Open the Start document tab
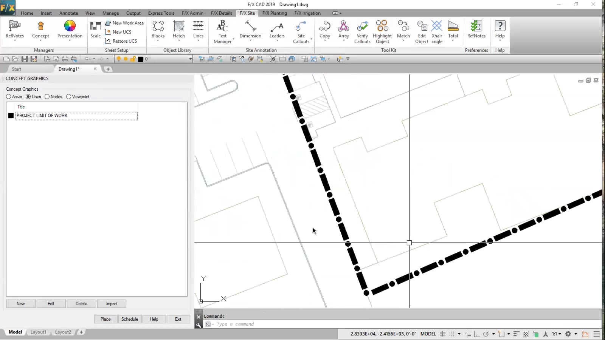The width and height of the screenshot is (605, 340). click(x=17, y=69)
